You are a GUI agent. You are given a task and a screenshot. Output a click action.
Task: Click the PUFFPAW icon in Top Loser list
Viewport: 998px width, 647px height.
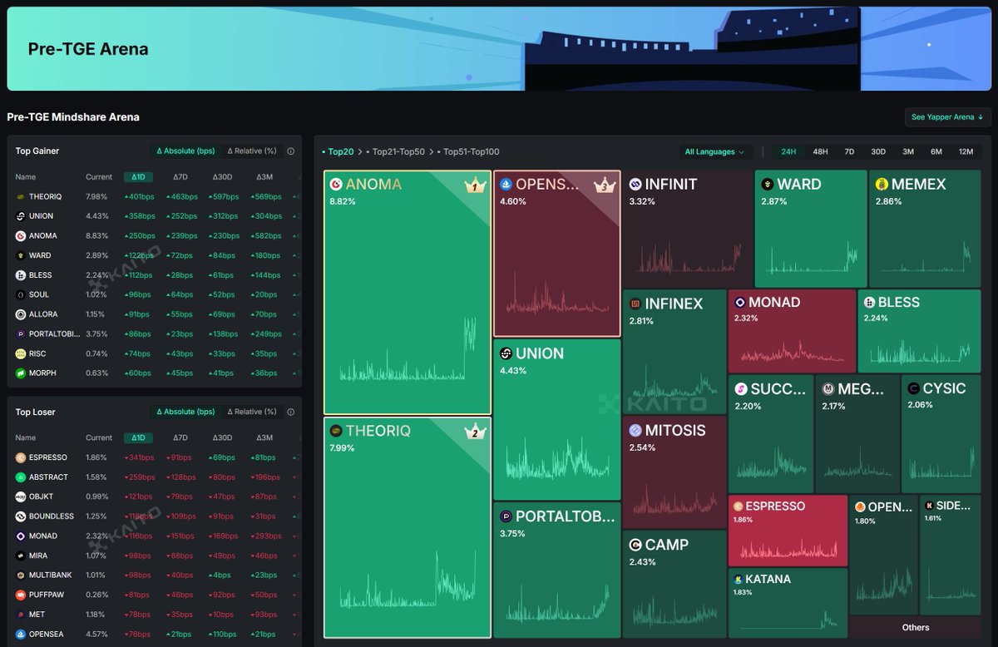21,595
